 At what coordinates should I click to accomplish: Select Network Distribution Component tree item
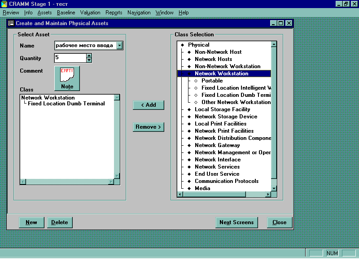[233, 138]
